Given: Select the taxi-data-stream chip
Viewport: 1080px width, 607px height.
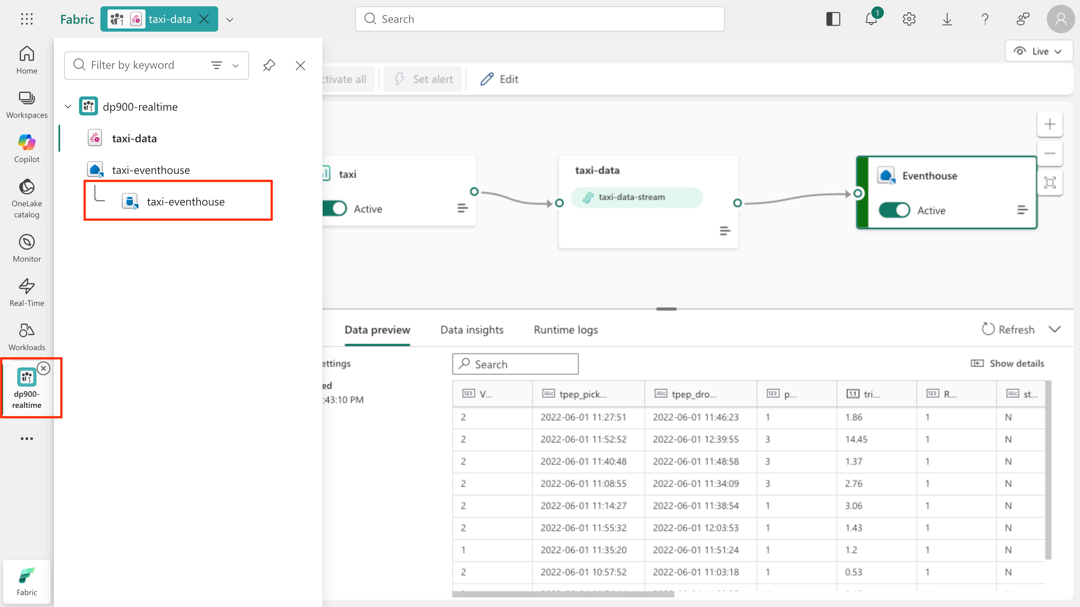Looking at the screenshot, I should [x=636, y=197].
